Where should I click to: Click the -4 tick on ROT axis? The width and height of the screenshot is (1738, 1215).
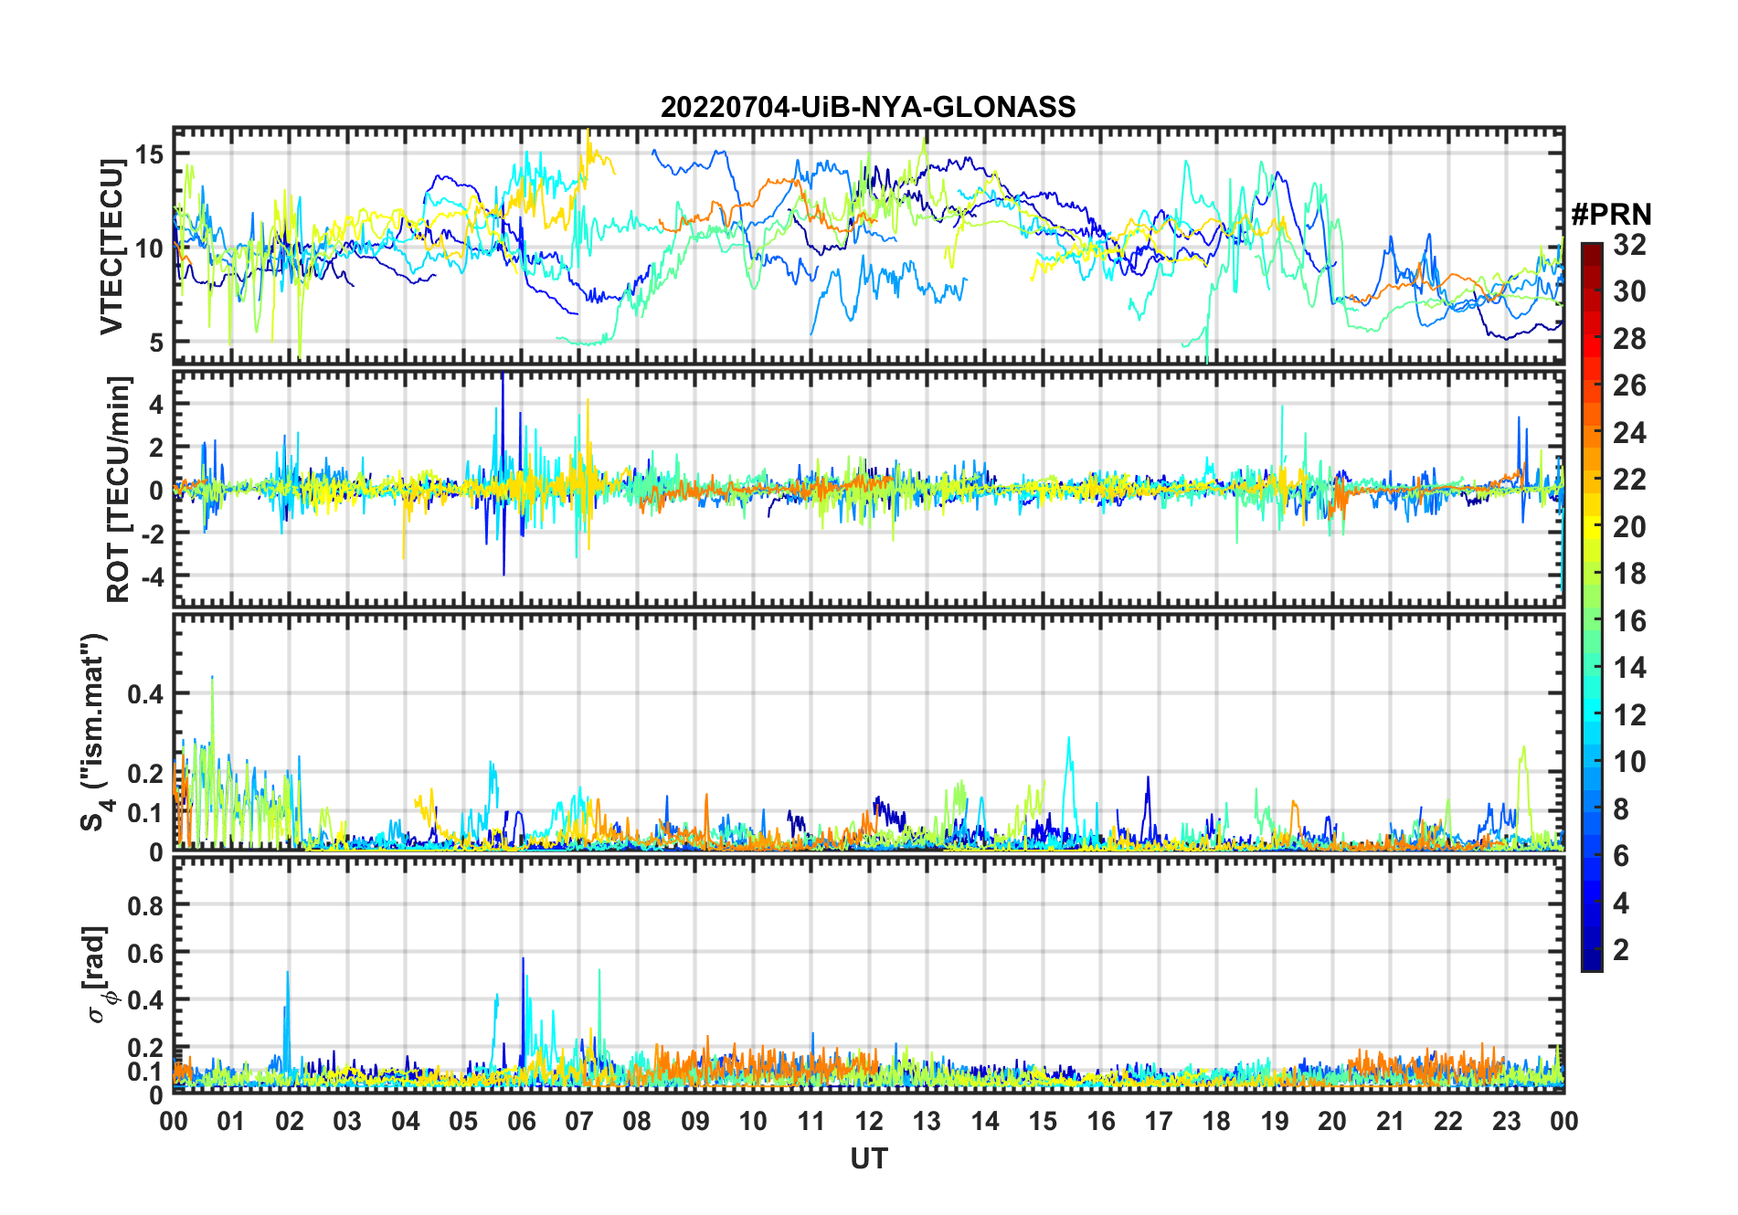pos(152,576)
